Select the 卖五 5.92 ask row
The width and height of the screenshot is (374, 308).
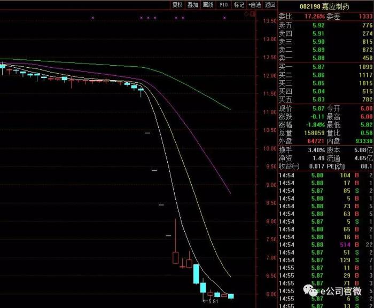(326, 25)
